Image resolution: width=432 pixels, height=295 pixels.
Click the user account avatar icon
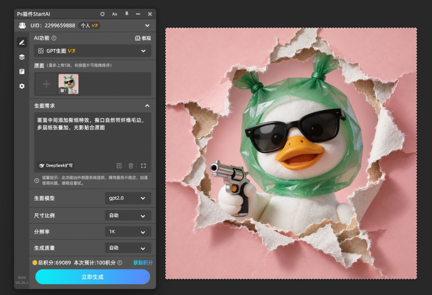22,25
